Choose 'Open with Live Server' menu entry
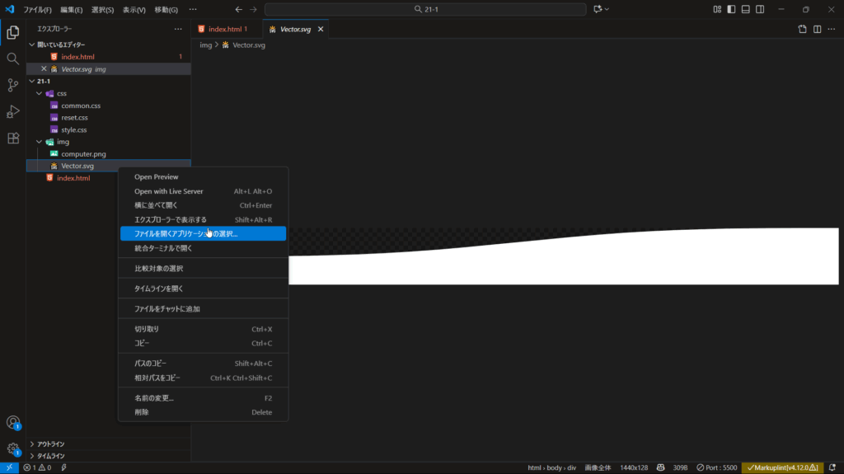Screen dimensions: 844x474 pyautogui.click(x=168, y=191)
